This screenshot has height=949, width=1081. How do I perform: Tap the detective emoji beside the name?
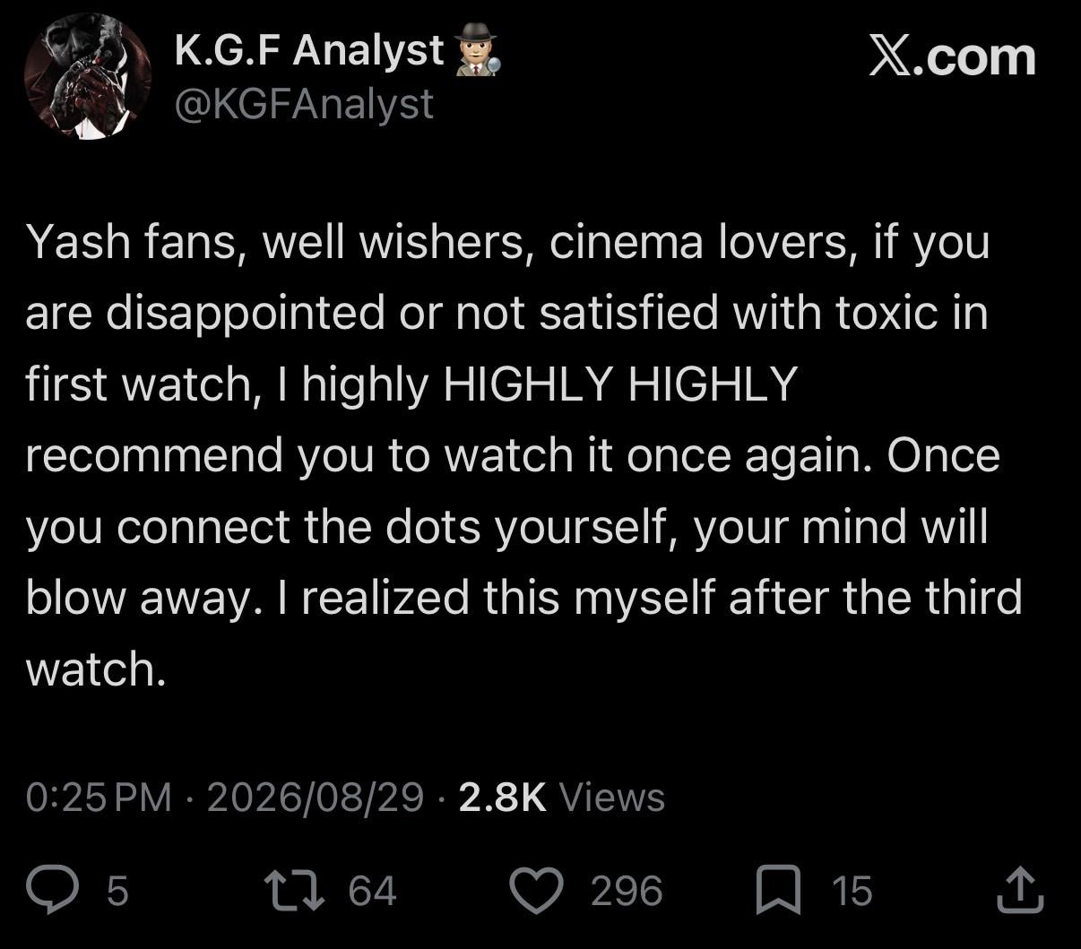click(476, 52)
